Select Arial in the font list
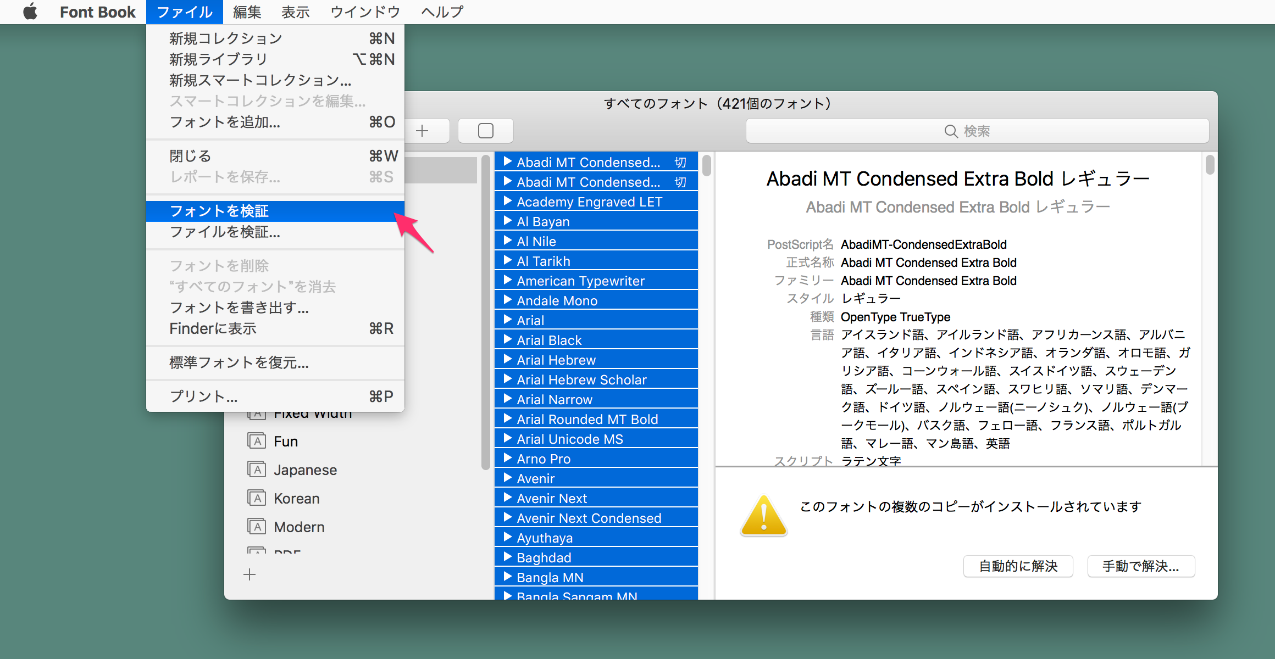This screenshot has height=659, width=1275. 596,320
